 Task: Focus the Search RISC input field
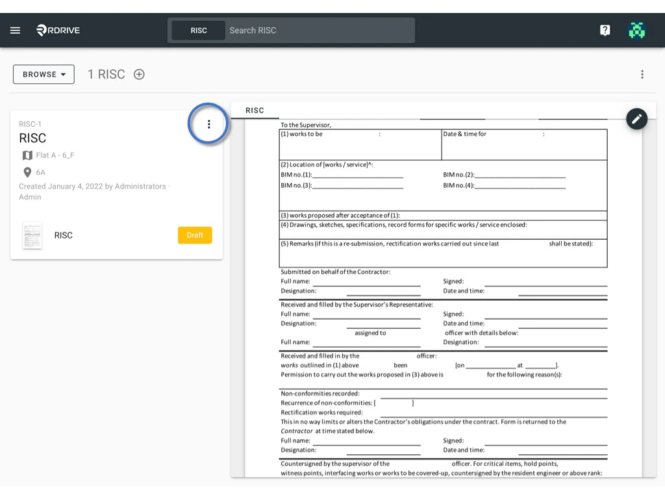320,31
